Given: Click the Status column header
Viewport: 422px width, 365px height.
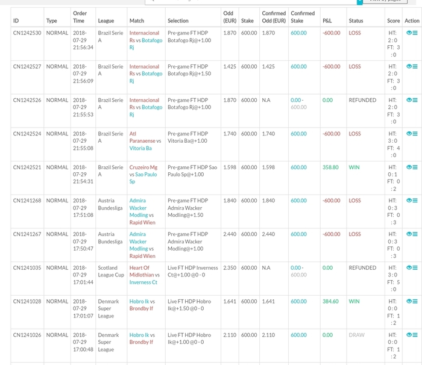Looking at the screenshot, I should coord(356,20).
